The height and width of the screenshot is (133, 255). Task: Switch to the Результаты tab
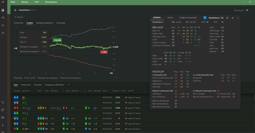coord(26,85)
